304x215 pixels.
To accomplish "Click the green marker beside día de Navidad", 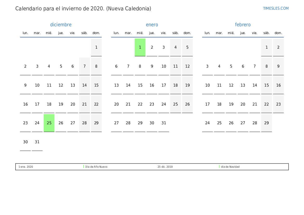I will (219, 167).
